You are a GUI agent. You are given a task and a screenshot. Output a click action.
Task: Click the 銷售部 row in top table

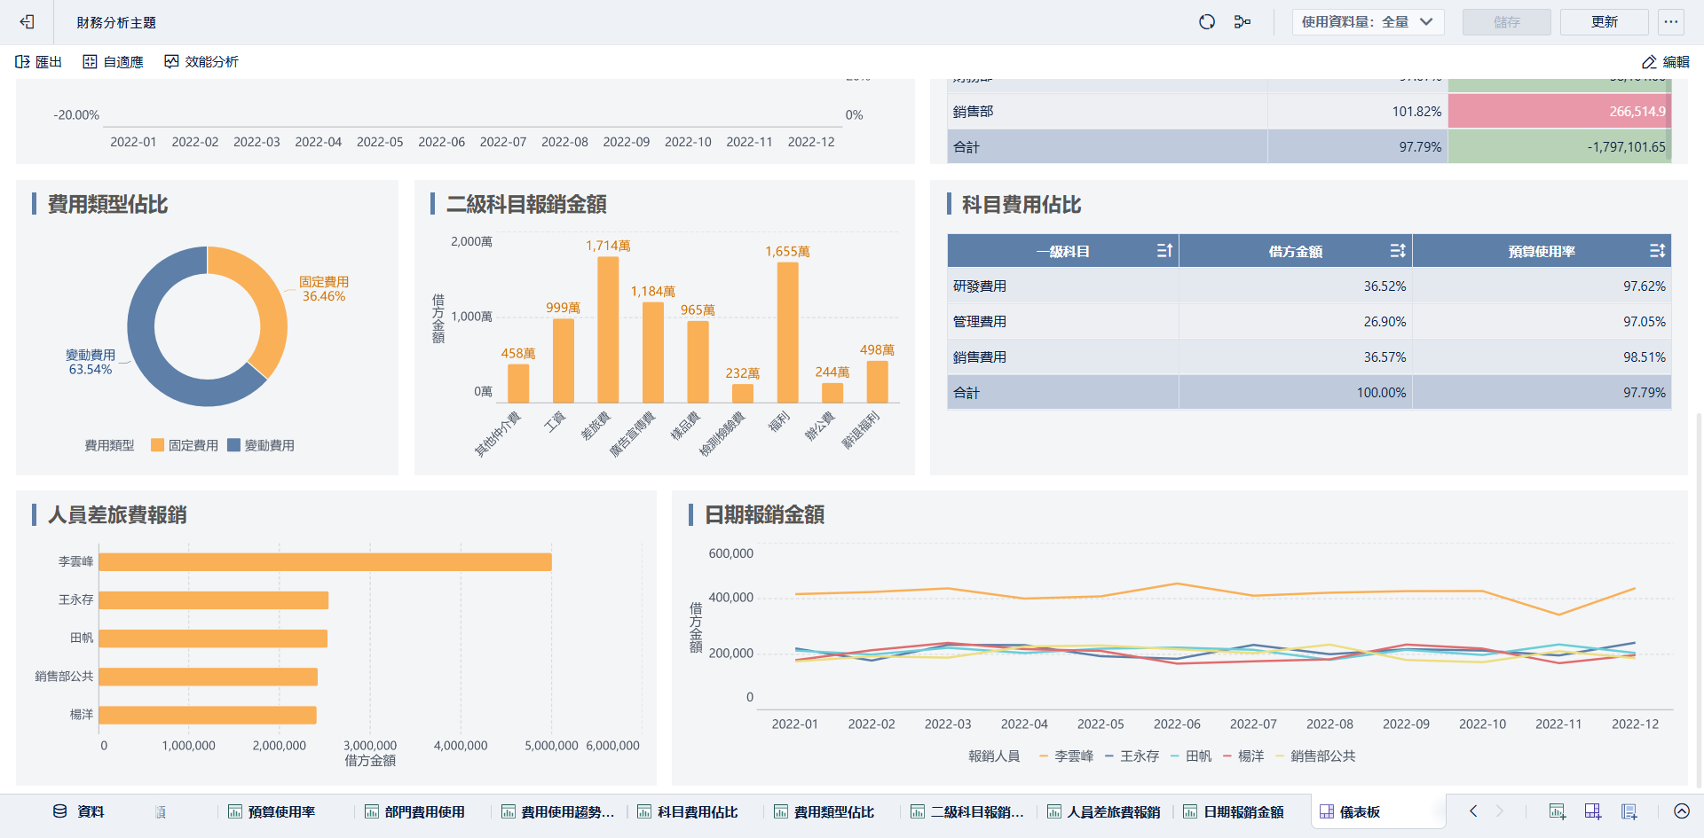point(1309,112)
